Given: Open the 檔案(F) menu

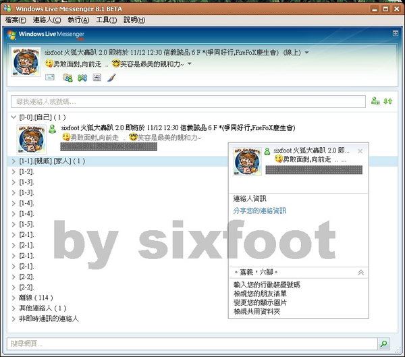Looking at the screenshot, I should [16, 20].
